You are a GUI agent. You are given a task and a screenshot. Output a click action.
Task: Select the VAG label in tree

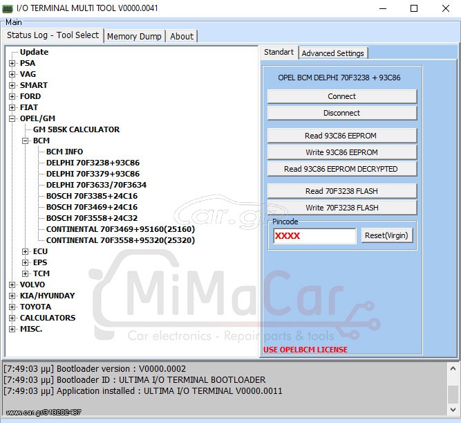tap(28, 74)
